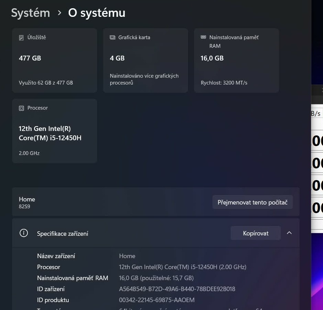
Task: Select the O systému breadcrumb heading
Action: 96,13
